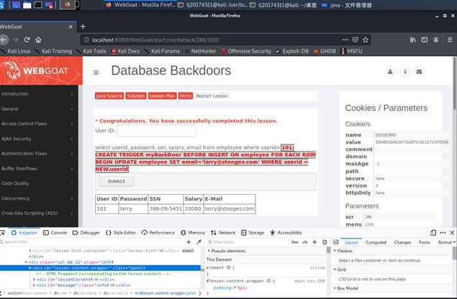Open the Kali Tools bookmark
The width and height of the screenshot is (457, 299).
(91, 51)
